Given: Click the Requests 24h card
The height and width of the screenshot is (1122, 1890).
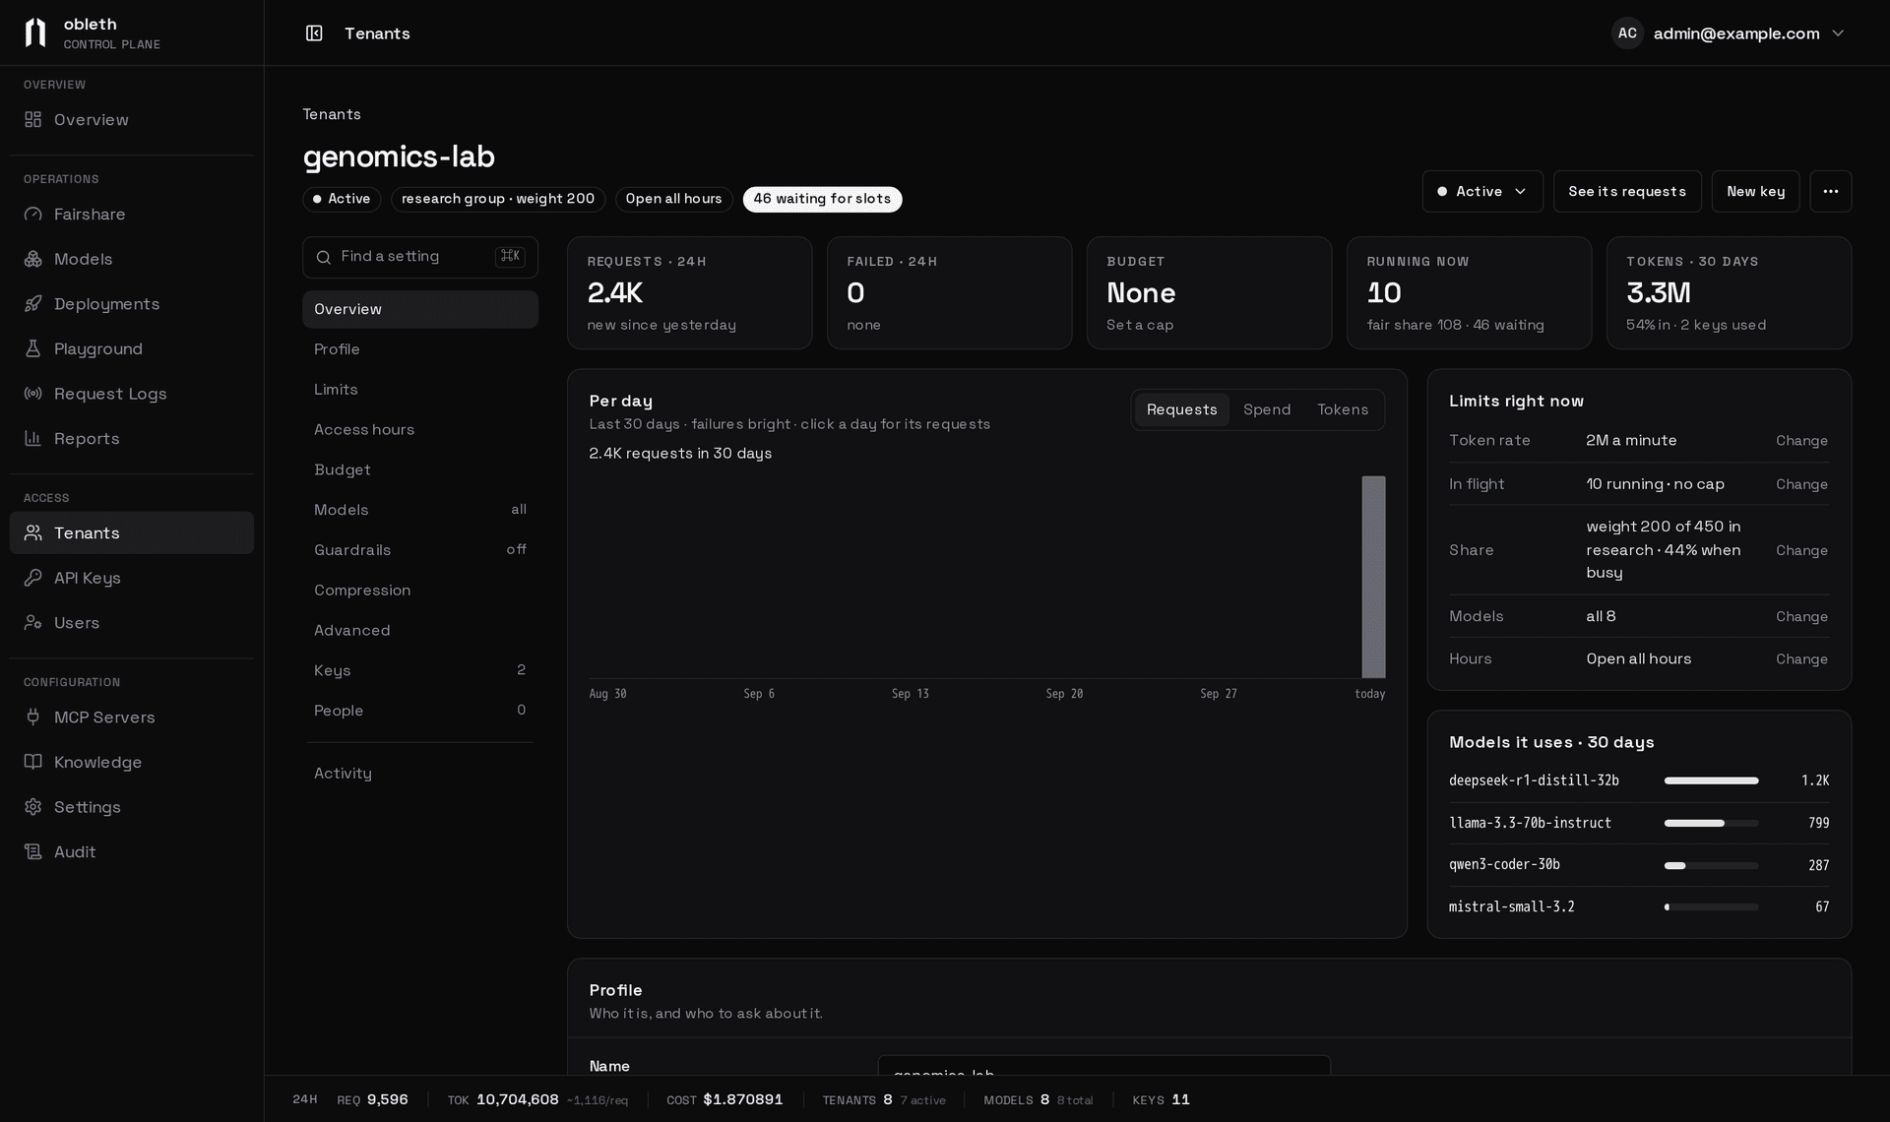Looking at the screenshot, I should 689,292.
